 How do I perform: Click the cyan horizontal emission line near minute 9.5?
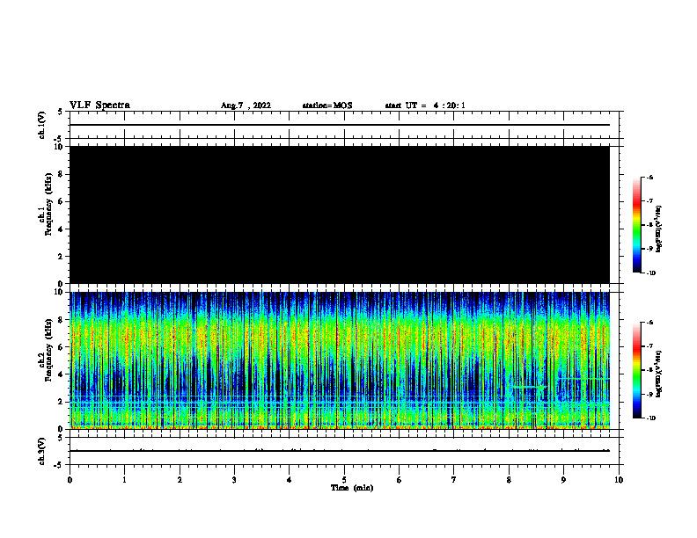coord(584,379)
